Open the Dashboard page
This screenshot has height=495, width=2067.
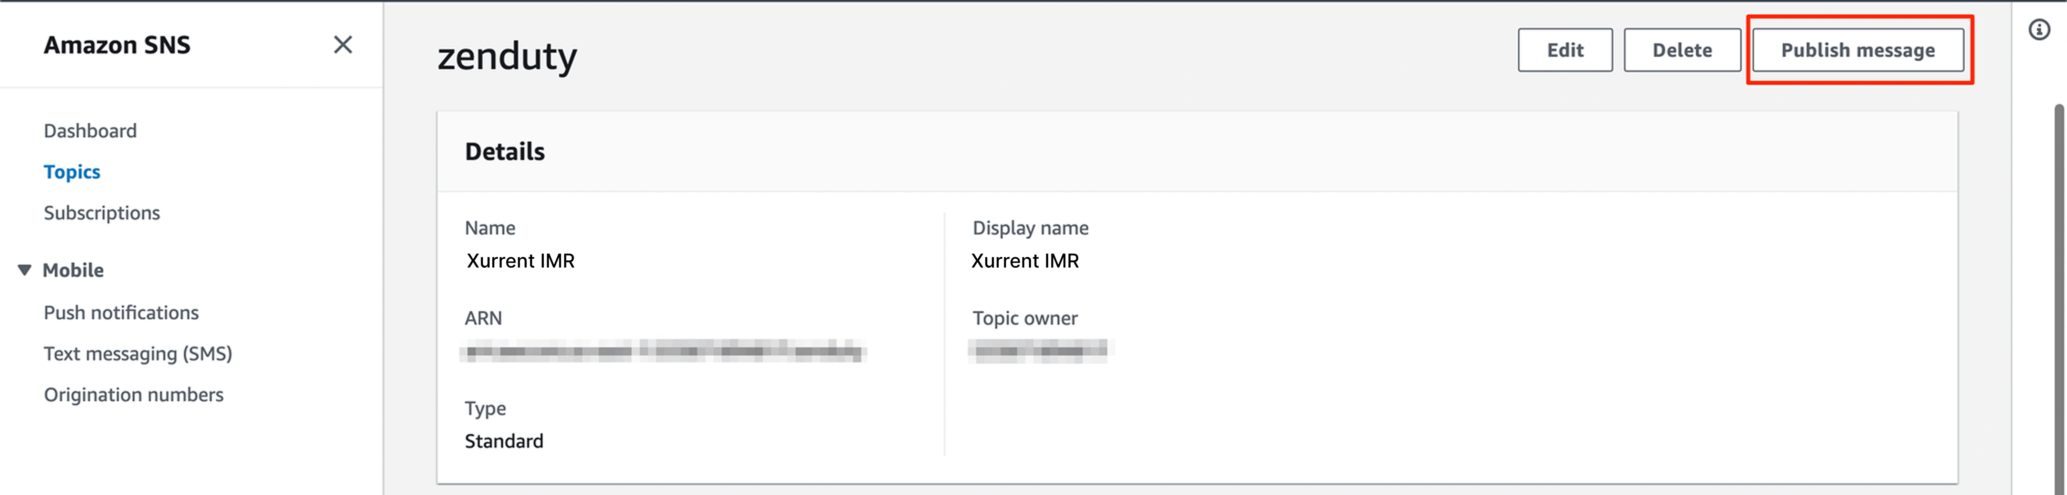pyautogui.click(x=90, y=131)
